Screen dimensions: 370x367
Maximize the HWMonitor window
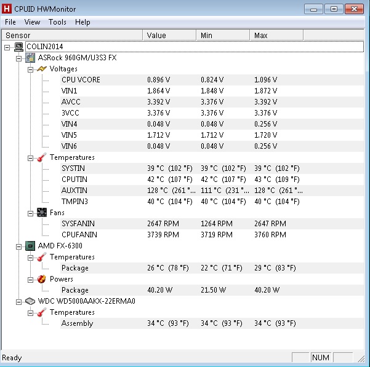pyautogui.click(x=334, y=9)
